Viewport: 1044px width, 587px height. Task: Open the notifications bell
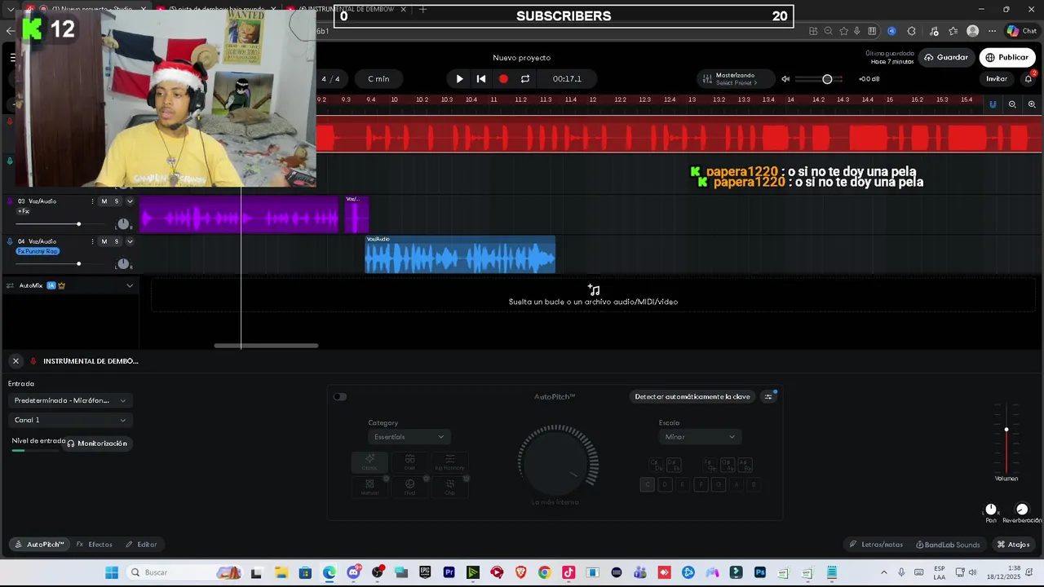1028,79
